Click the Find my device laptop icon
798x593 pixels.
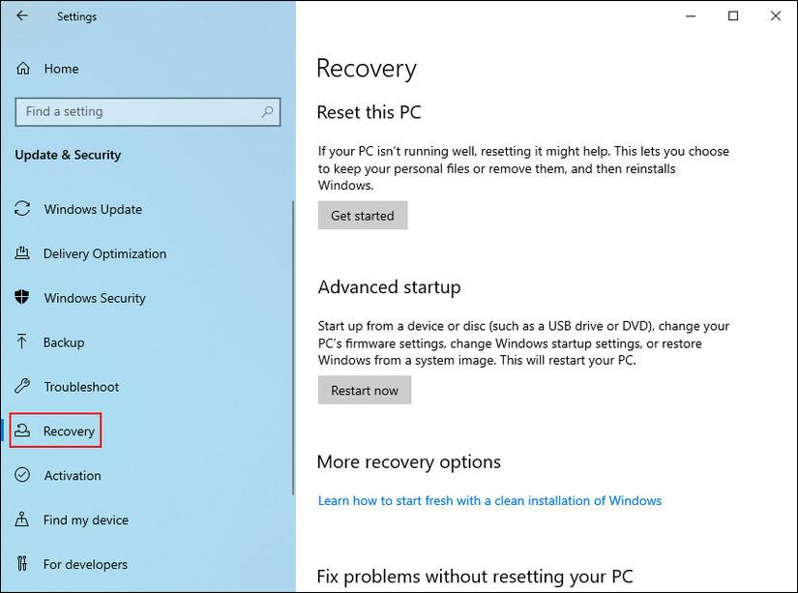23,519
